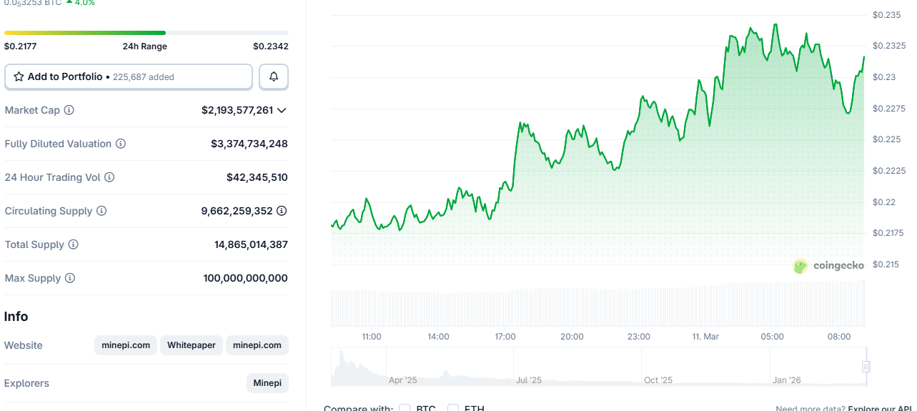
Task: Click the CoinGecko logo watermark on chart
Action: click(x=828, y=266)
